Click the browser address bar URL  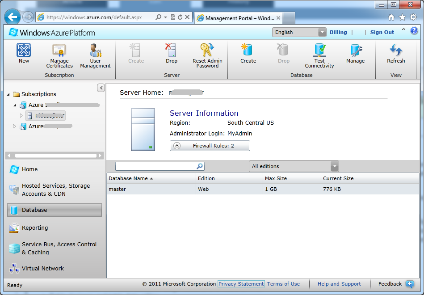pyautogui.click(x=94, y=17)
